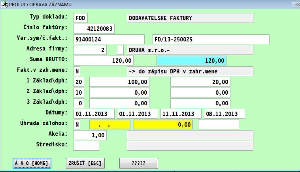Click the small empty box beside Adresa firmy

121,50
